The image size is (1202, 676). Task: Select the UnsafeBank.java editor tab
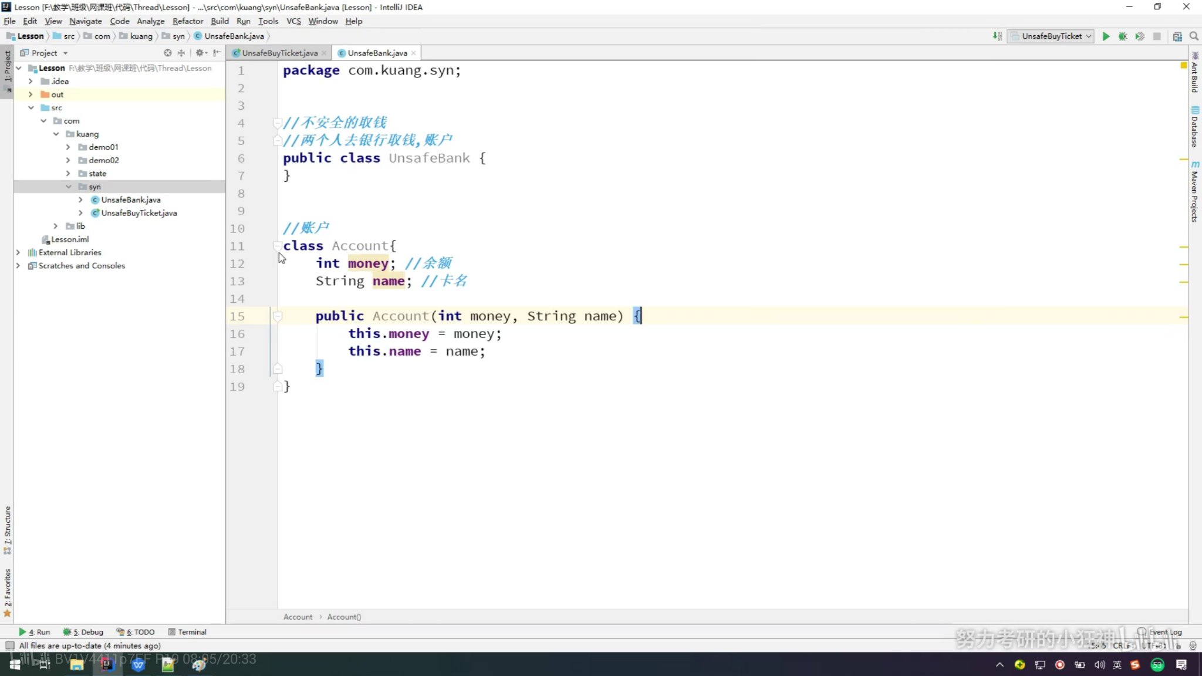click(x=377, y=53)
